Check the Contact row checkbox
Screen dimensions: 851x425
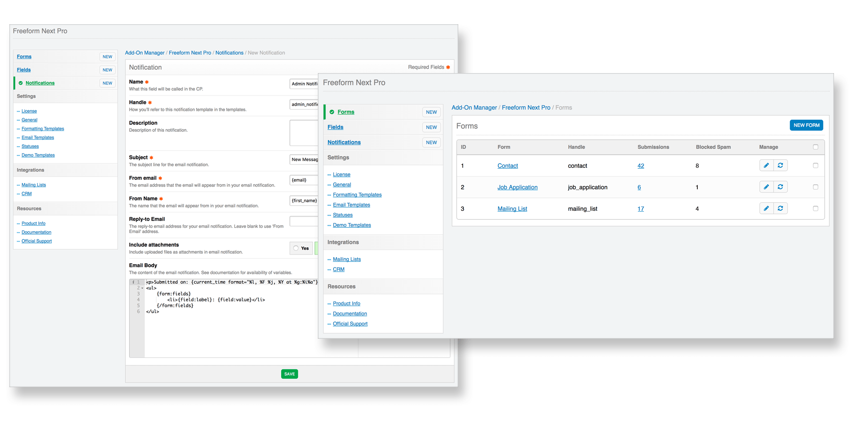tap(815, 166)
